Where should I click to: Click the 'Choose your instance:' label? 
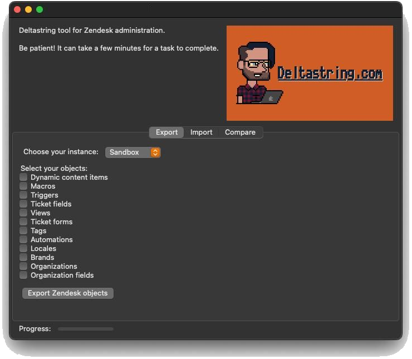61,152
